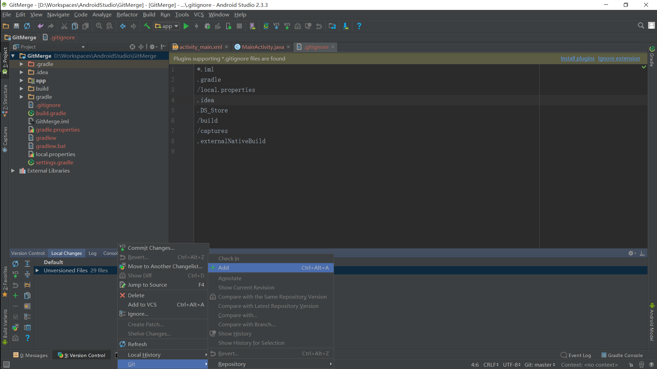Click the Cut scissors icon
Viewport: 657px width, 369px height.
(64, 26)
